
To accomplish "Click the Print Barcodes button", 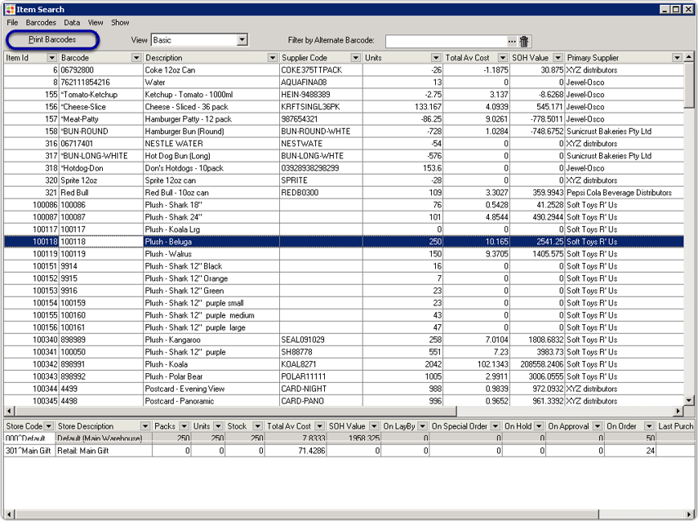I will [x=52, y=39].
